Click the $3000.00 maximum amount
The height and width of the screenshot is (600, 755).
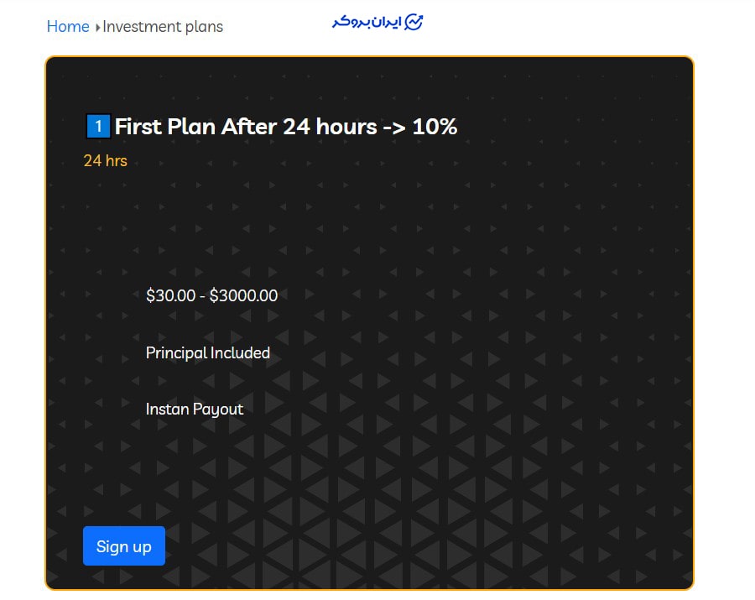click(243, 295)
